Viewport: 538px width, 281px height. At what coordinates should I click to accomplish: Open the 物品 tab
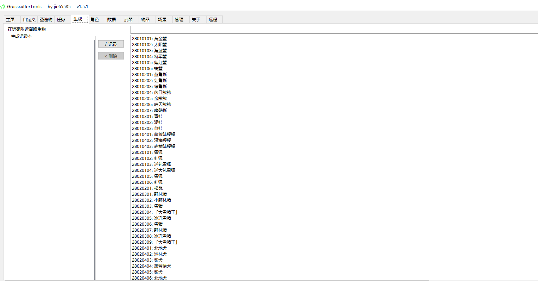click(x=145, y=20)
